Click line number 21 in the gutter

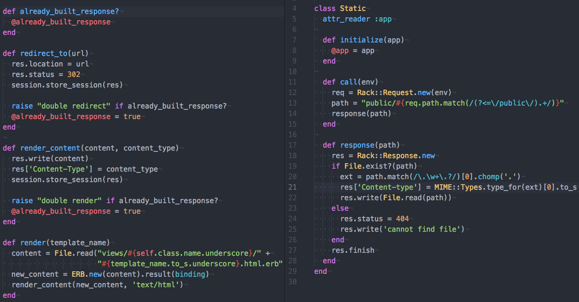point(293,187)
